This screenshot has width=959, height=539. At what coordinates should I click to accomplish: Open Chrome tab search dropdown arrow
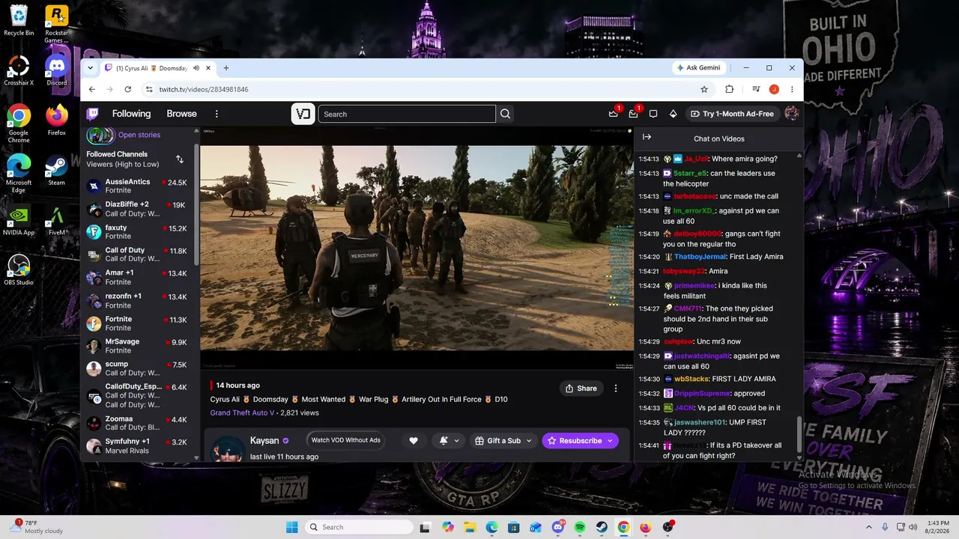click(x=90, y=68)
